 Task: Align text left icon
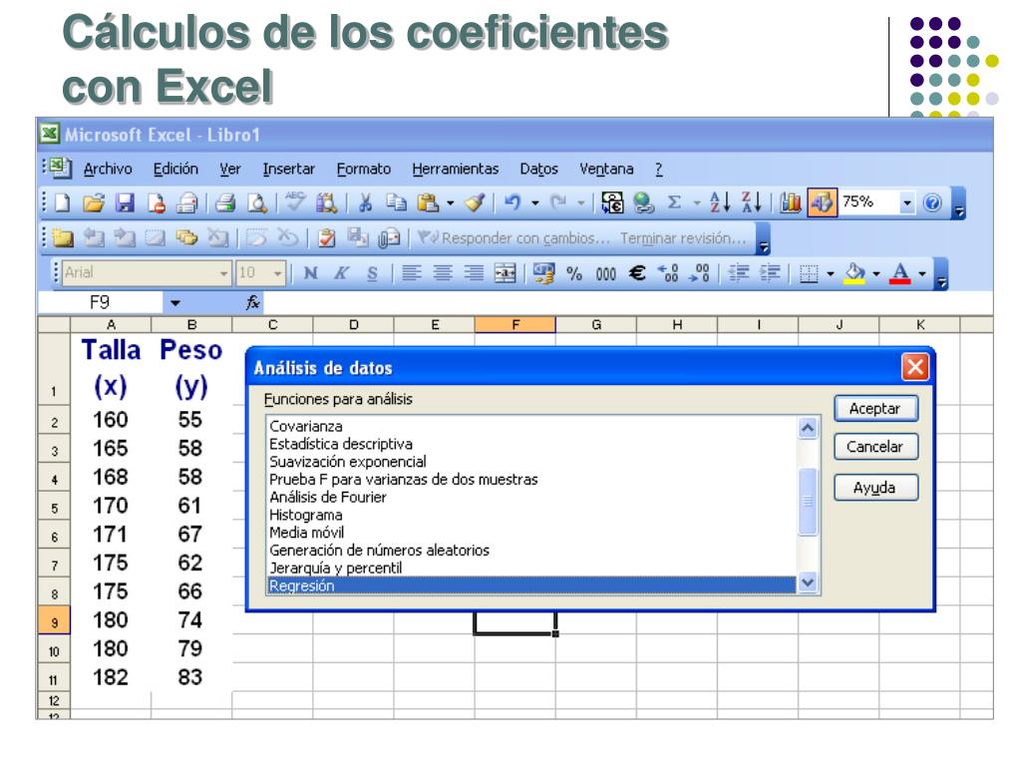click(x=411, y=273)
